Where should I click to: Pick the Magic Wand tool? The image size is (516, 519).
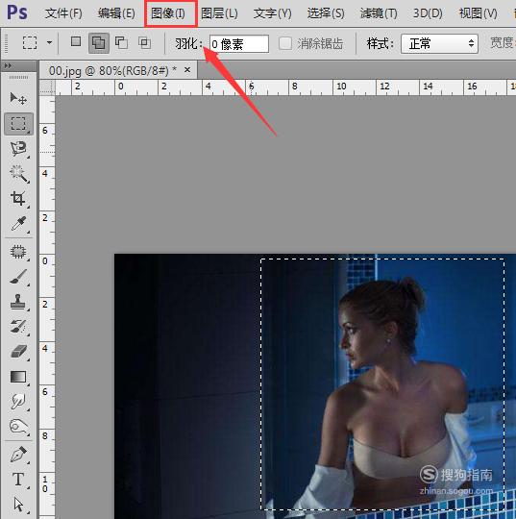(x=19, y=173)
